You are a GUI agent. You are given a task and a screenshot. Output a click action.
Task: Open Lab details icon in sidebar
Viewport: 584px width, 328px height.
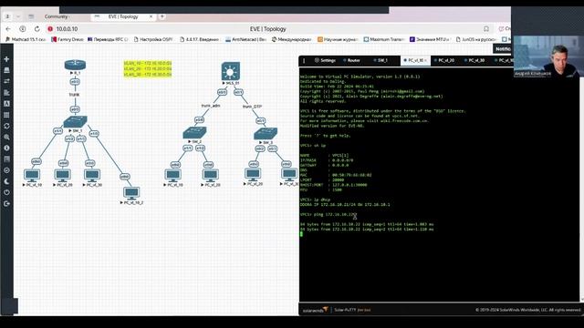[x=6, y=159]
